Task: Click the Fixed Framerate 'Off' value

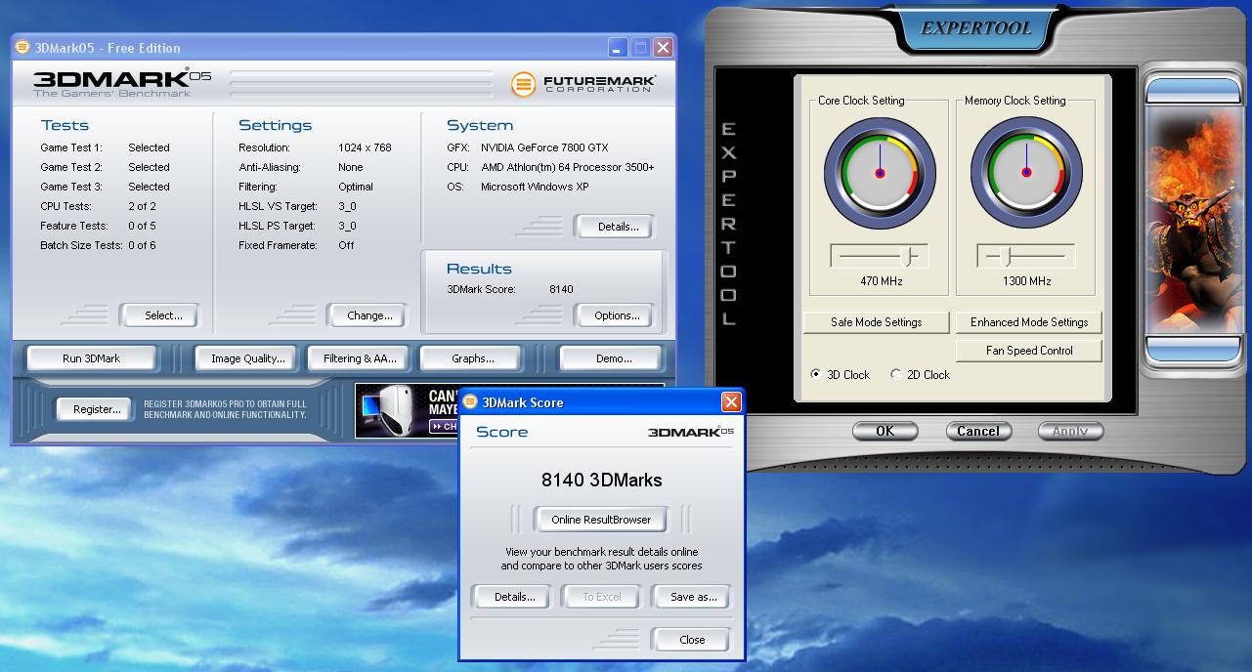Action: pos(346,245)
